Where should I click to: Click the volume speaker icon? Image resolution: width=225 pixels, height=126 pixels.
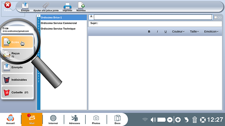(153, 120)
